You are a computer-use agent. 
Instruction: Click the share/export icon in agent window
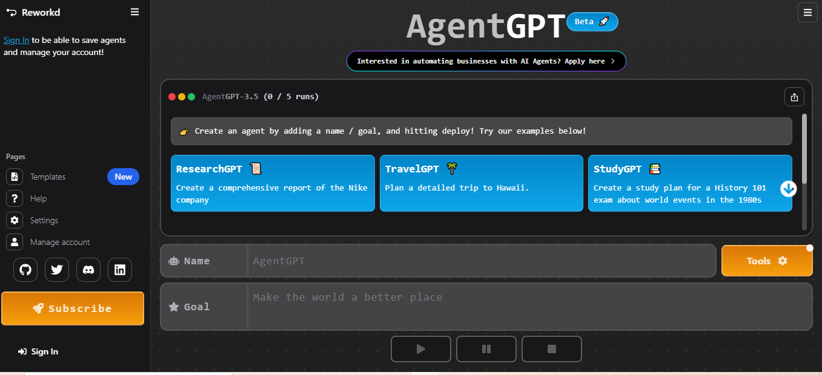tap(794, 97)
